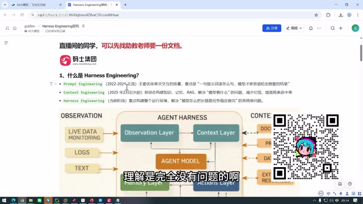Click the IME round logo icon
This screenshot has height=204, width=363.
click(321, 193)
